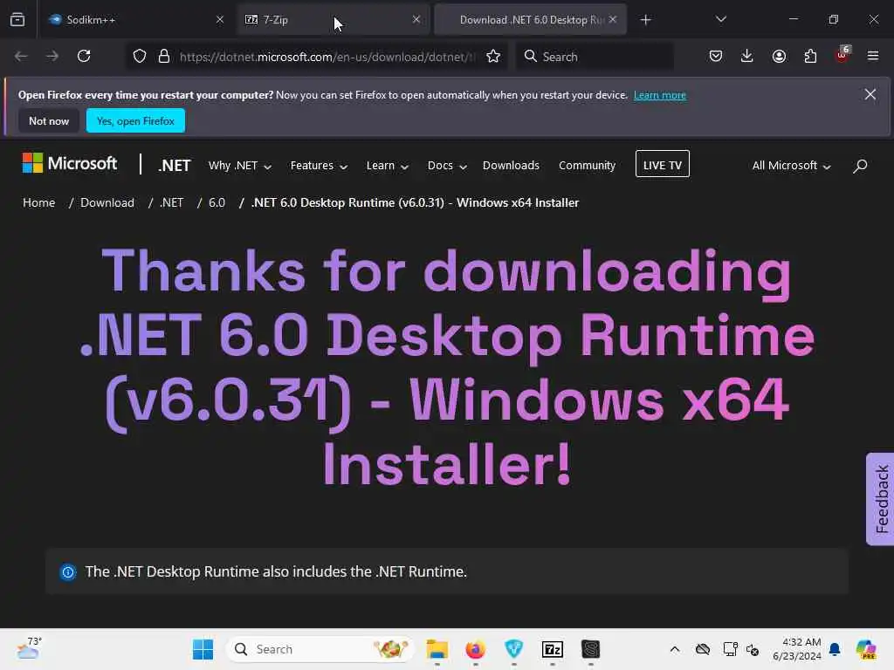
Task: Open 7-Zip from taskbar
Action: pyautogui.click(x=553, y=649)
